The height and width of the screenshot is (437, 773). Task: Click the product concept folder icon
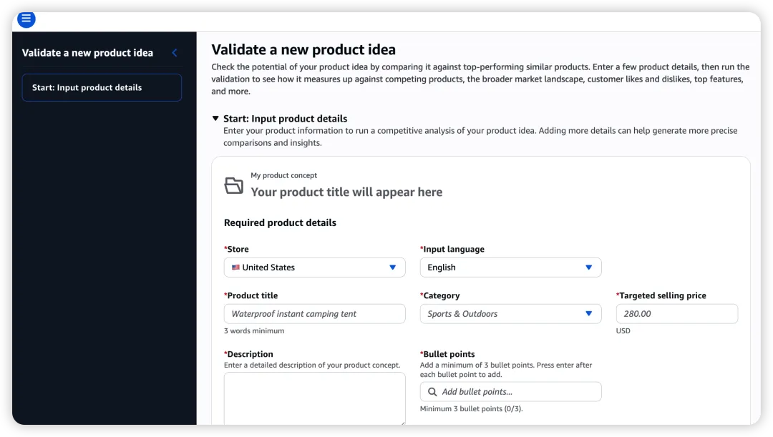(233, 185)
